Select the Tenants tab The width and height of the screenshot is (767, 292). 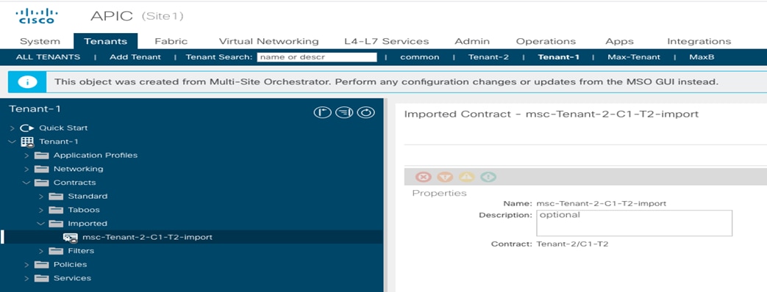coord(106,42)
